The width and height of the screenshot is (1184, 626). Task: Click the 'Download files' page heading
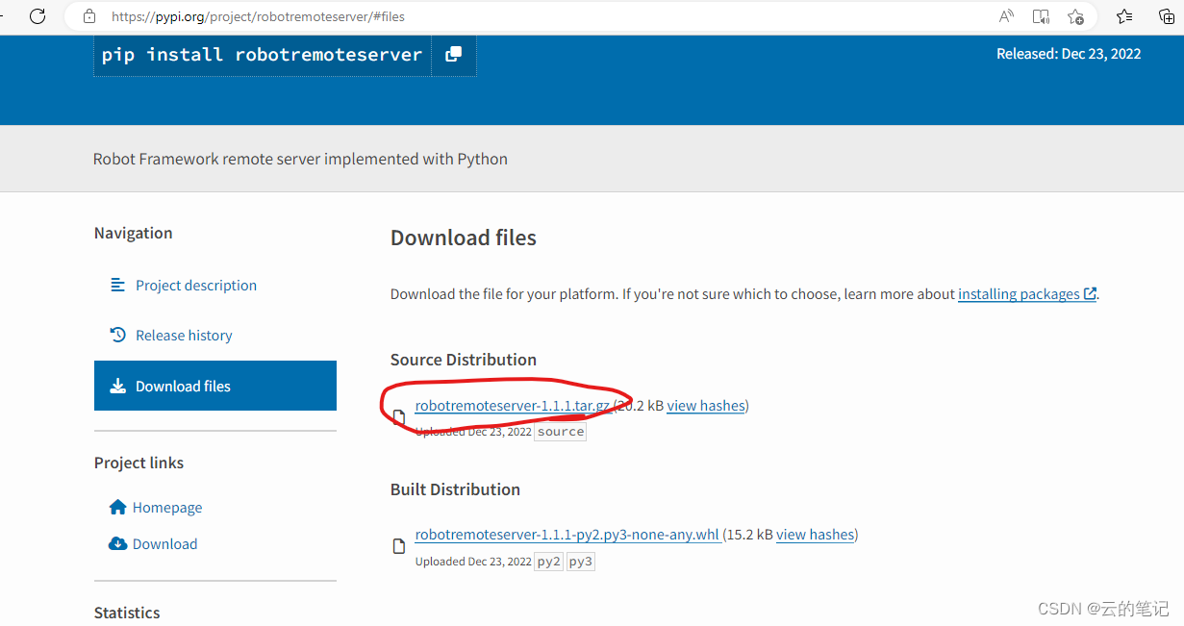point(464,238)
